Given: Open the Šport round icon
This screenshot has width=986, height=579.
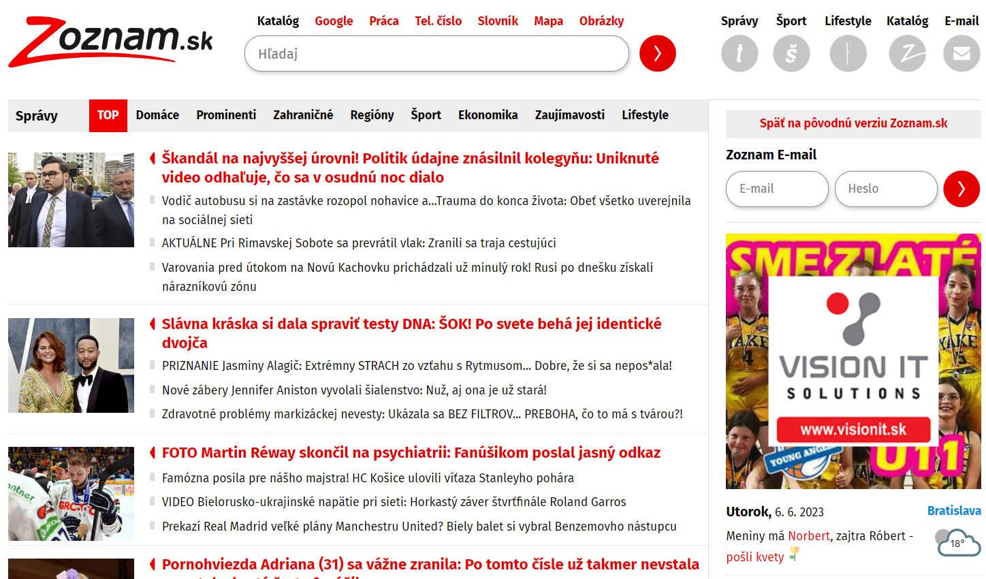Looking at the screenshot, I should click(x=791, y=53).
